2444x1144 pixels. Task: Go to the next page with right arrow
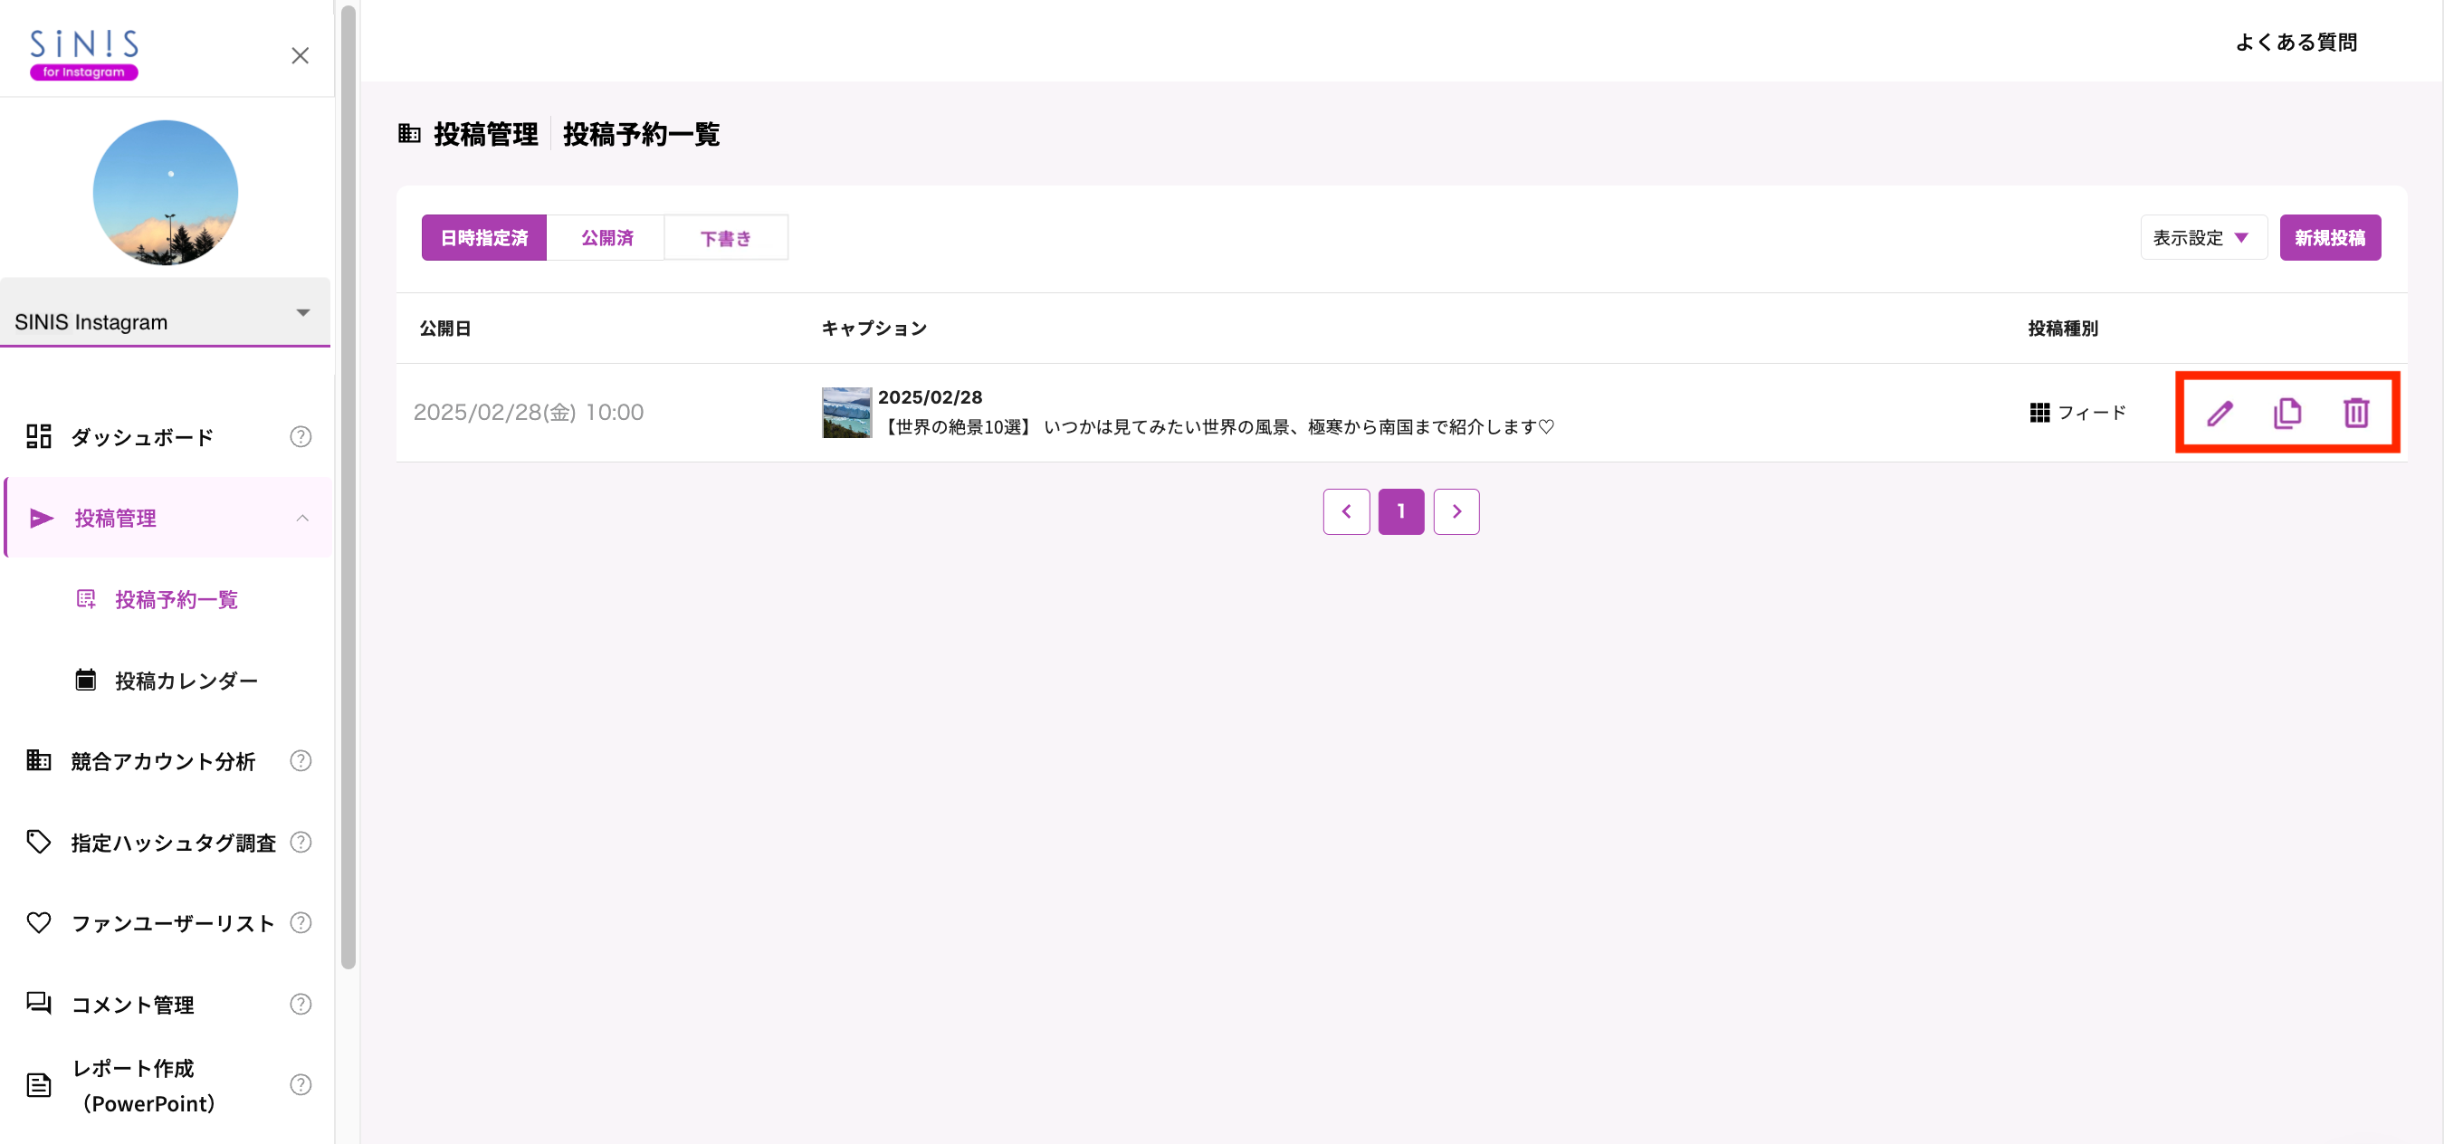(x=1456, y=511)
